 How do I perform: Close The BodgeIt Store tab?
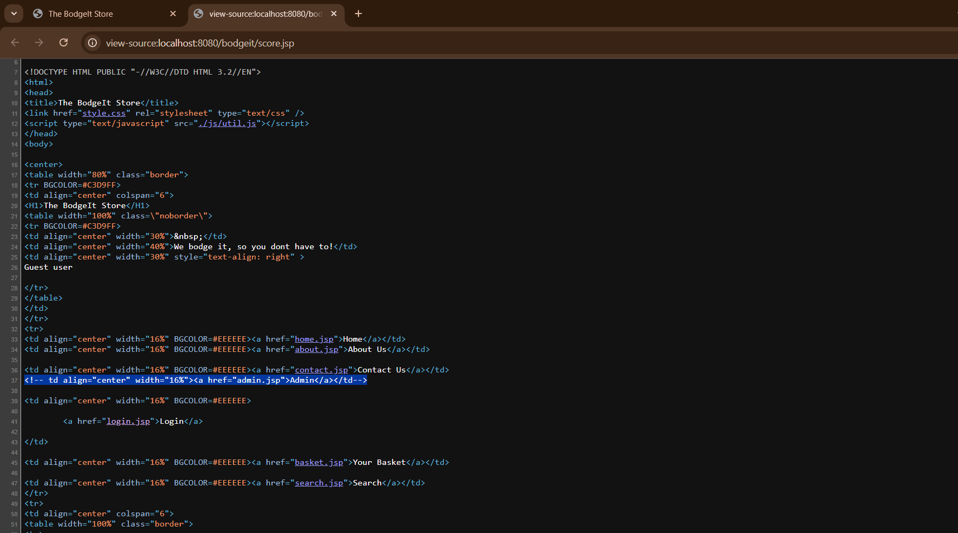pos(173,14)
